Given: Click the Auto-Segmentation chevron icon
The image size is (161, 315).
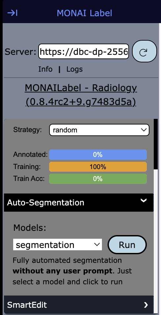Looking at the screenshot, I should pyautogui.click(x=144, y=200).
